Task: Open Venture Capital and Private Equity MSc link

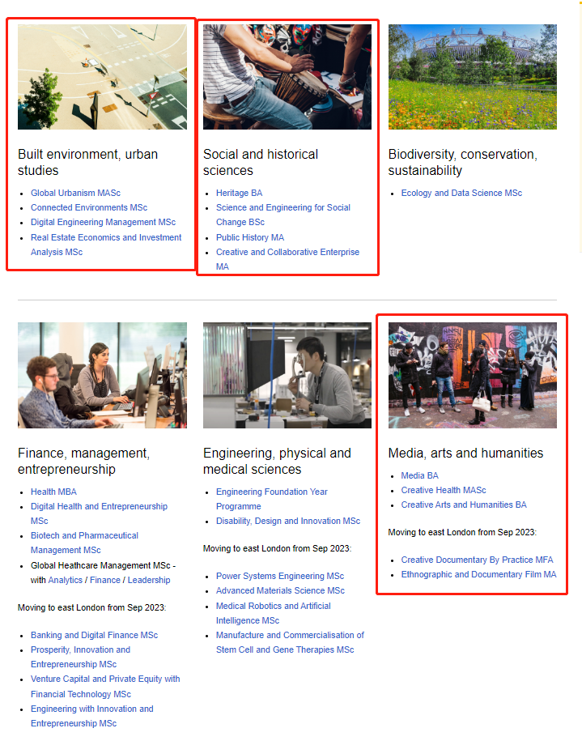Action: pos(105,686)
